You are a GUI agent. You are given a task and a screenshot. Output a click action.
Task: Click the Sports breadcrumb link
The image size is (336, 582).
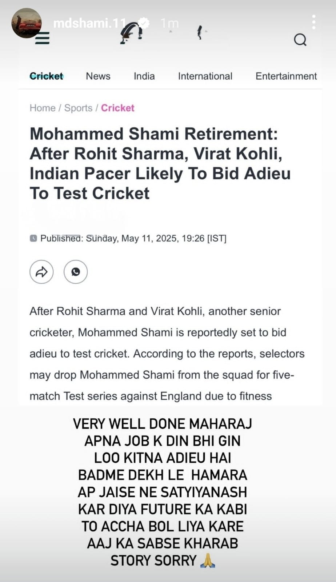point(78,108)
